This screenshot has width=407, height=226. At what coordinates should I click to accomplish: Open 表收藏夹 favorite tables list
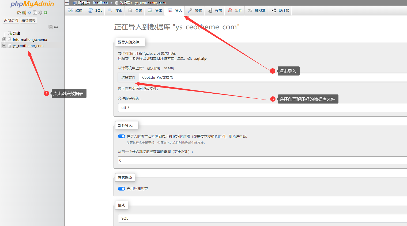click(28, 20)
